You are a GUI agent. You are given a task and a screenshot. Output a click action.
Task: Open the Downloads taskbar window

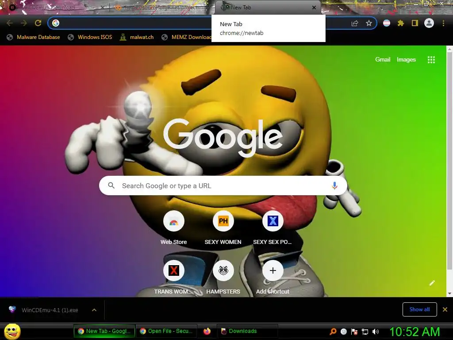point(247,331)
